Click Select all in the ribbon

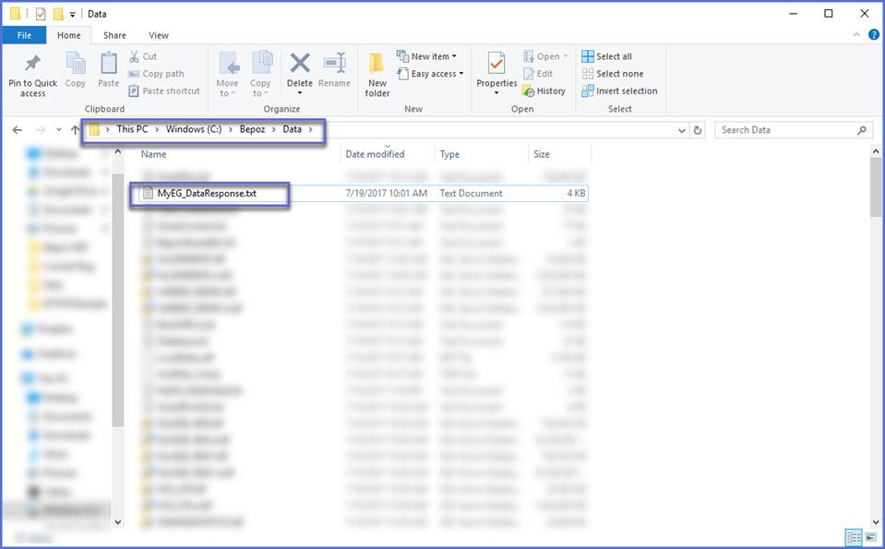tap(607, 56)
